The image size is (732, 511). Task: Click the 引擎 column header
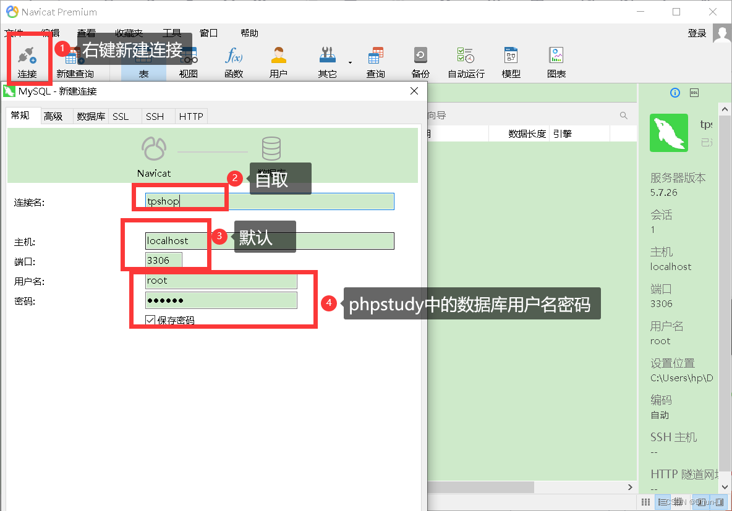[579, 134]
